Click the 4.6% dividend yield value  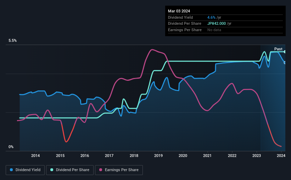point(211,17)
